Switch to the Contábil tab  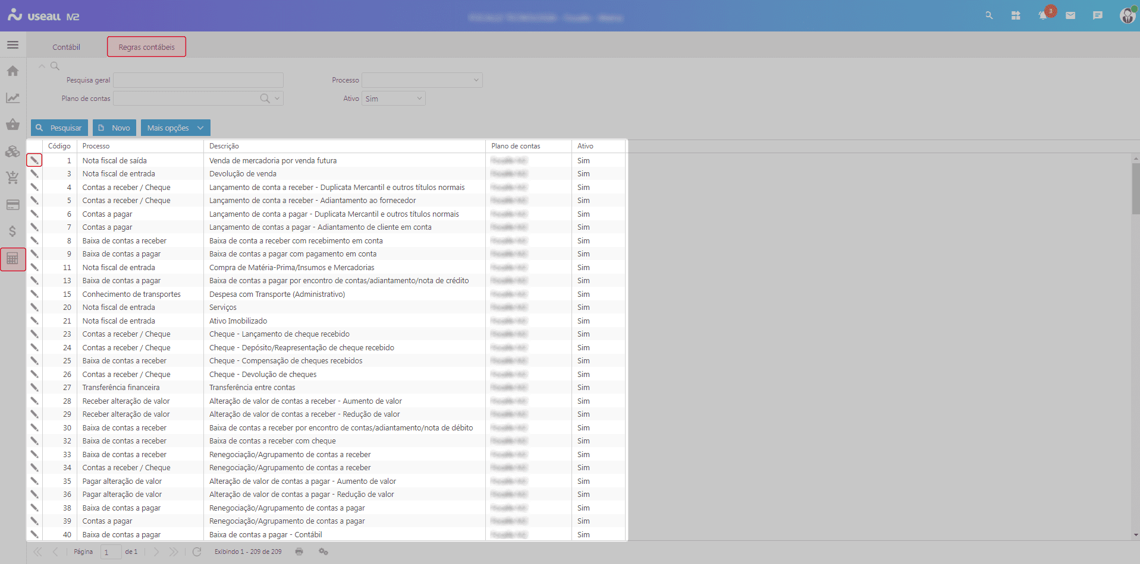(66, 47)
